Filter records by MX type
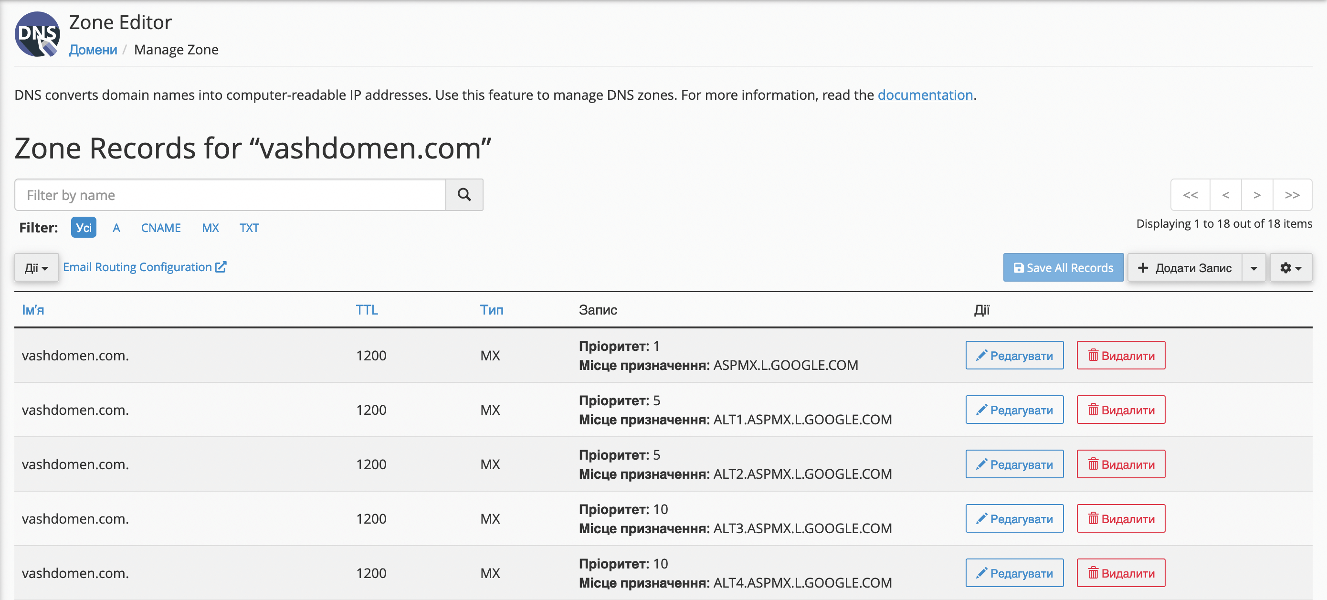1327x600 pixels. (210, 228)
